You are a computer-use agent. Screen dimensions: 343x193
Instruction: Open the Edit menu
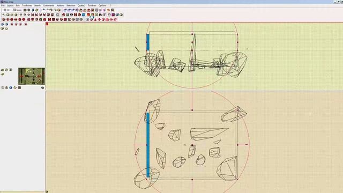18,5
